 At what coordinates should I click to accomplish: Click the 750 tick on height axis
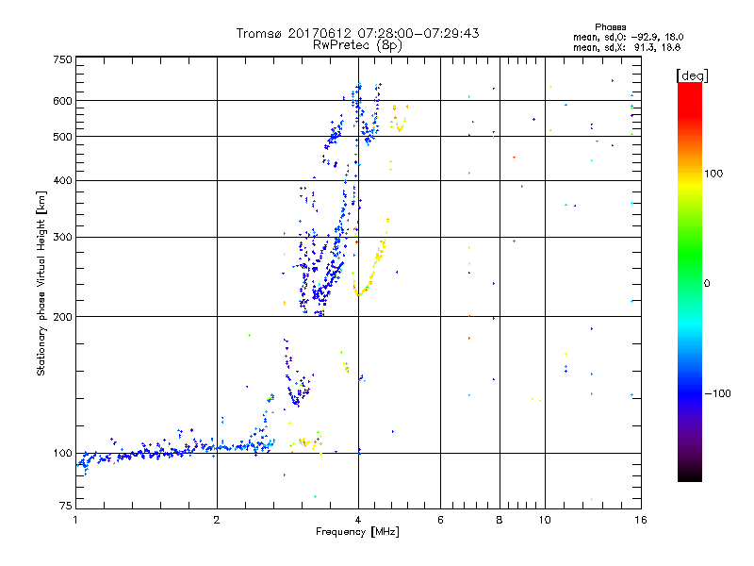(x=62, y=59)
